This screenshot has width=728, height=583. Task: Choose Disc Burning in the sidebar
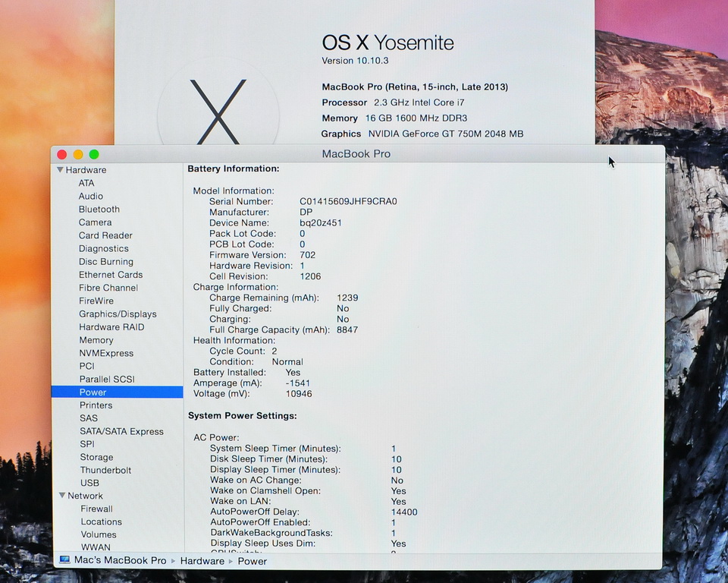coord(106,262)
